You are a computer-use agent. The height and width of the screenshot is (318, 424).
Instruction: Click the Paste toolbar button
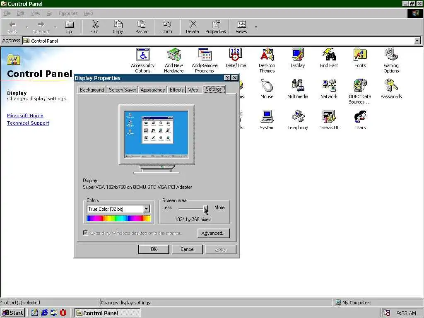coord(141,27)
